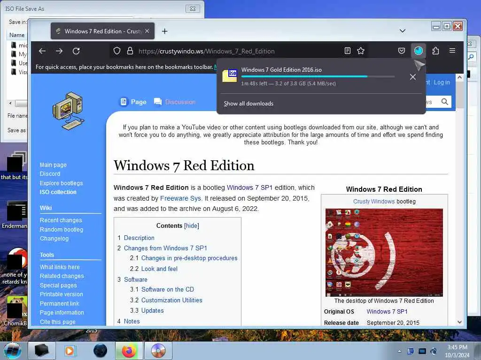Open Related changes link
Viewport: 481px width, 360px height.
pyautogui.click(x=62, y=276)
